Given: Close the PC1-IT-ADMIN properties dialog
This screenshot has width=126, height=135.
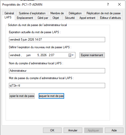Looking at the screenshot, I should pyautogui.click(x=119, y=4).
